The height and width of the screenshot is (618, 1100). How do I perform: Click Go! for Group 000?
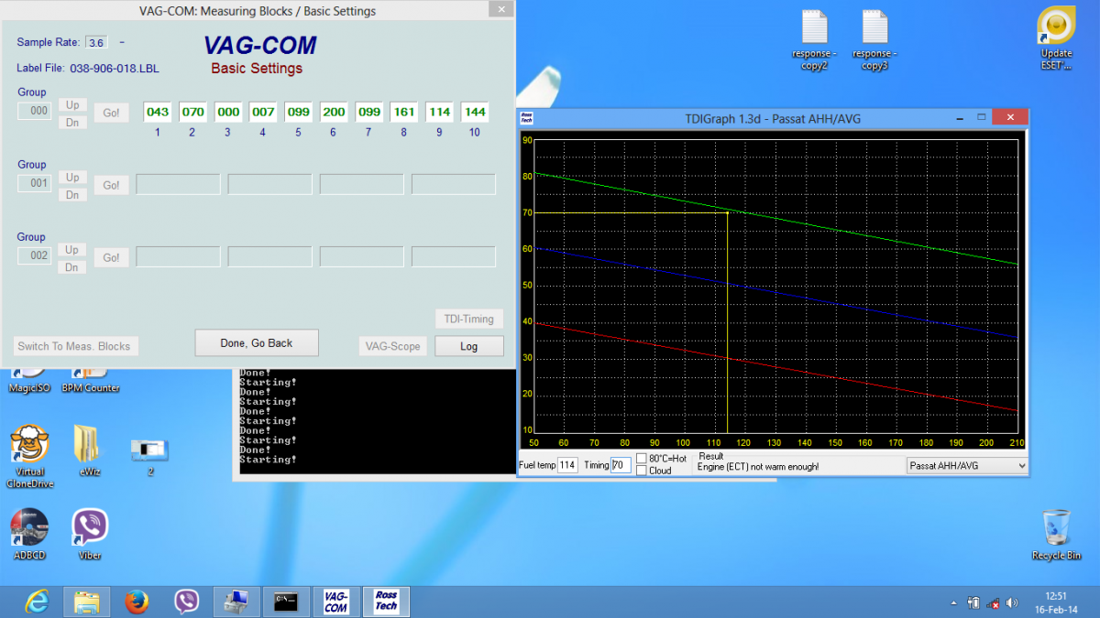pyautogui.click(x=111, y=113)
